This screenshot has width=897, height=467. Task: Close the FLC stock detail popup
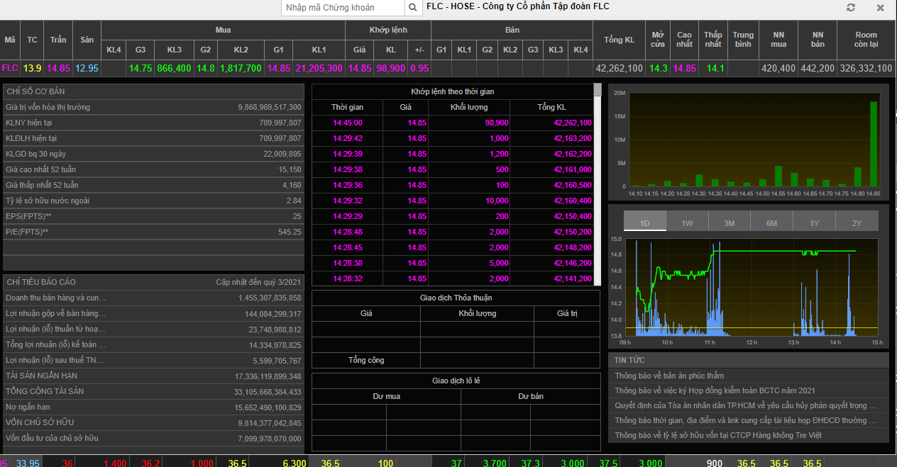[881, 8]
